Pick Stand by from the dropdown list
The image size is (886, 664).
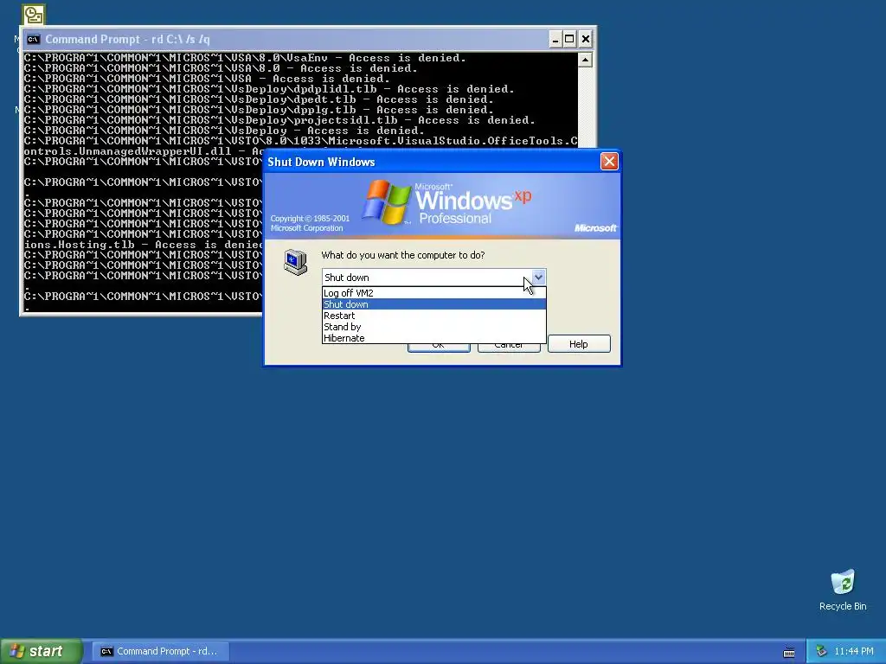point(433,327)
